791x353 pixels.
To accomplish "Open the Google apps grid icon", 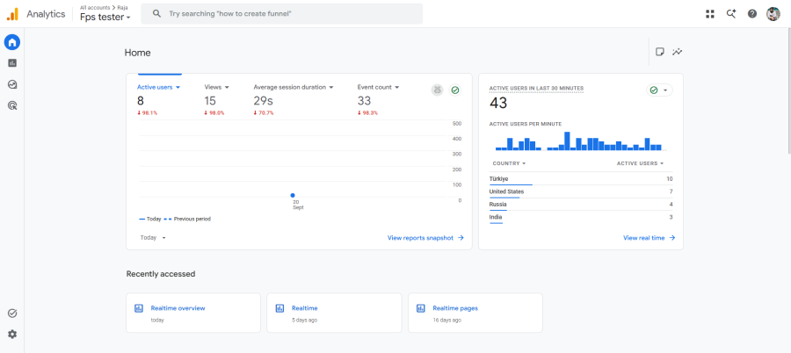I will coord(710,14).
